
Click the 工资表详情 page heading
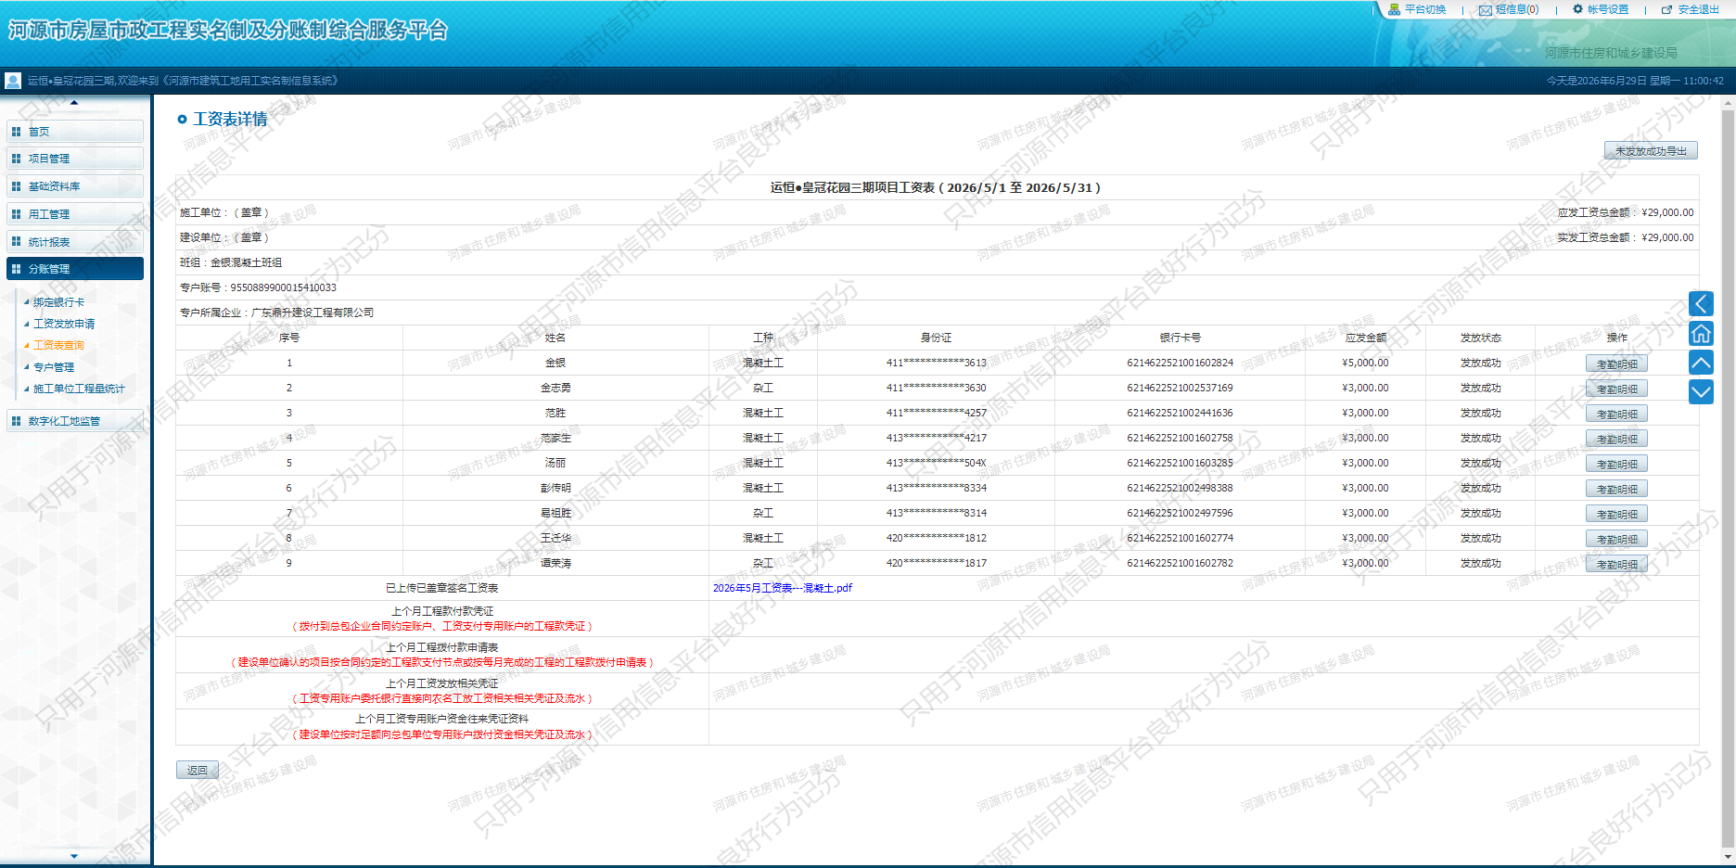(230, 119)
